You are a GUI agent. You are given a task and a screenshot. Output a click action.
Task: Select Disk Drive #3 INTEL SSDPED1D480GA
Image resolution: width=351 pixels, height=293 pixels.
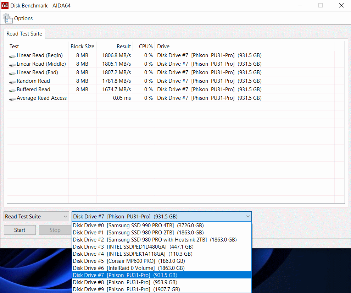(133, 246)
